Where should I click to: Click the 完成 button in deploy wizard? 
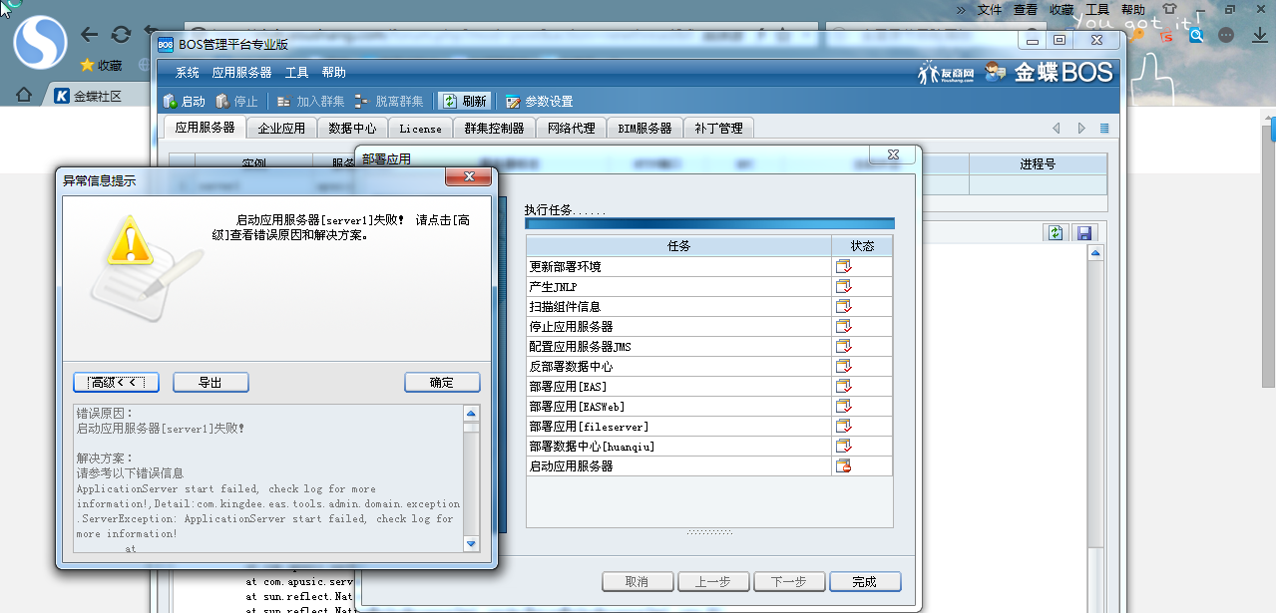tap(864, 582)
